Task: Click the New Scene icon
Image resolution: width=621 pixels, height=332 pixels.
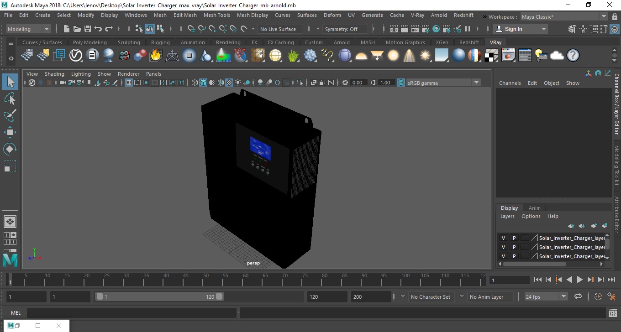Action: click(67, 29)
